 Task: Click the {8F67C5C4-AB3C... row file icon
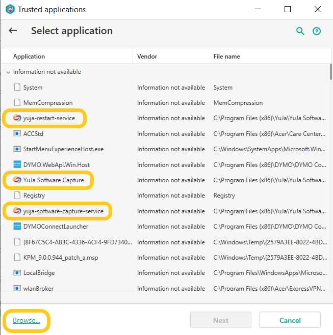[x=17, y=242]
